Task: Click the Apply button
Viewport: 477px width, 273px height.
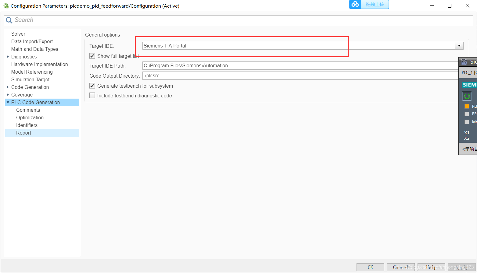Action: tap(462, 267)
